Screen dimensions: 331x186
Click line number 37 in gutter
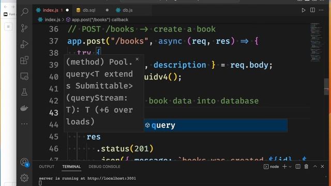pos(54,41)
